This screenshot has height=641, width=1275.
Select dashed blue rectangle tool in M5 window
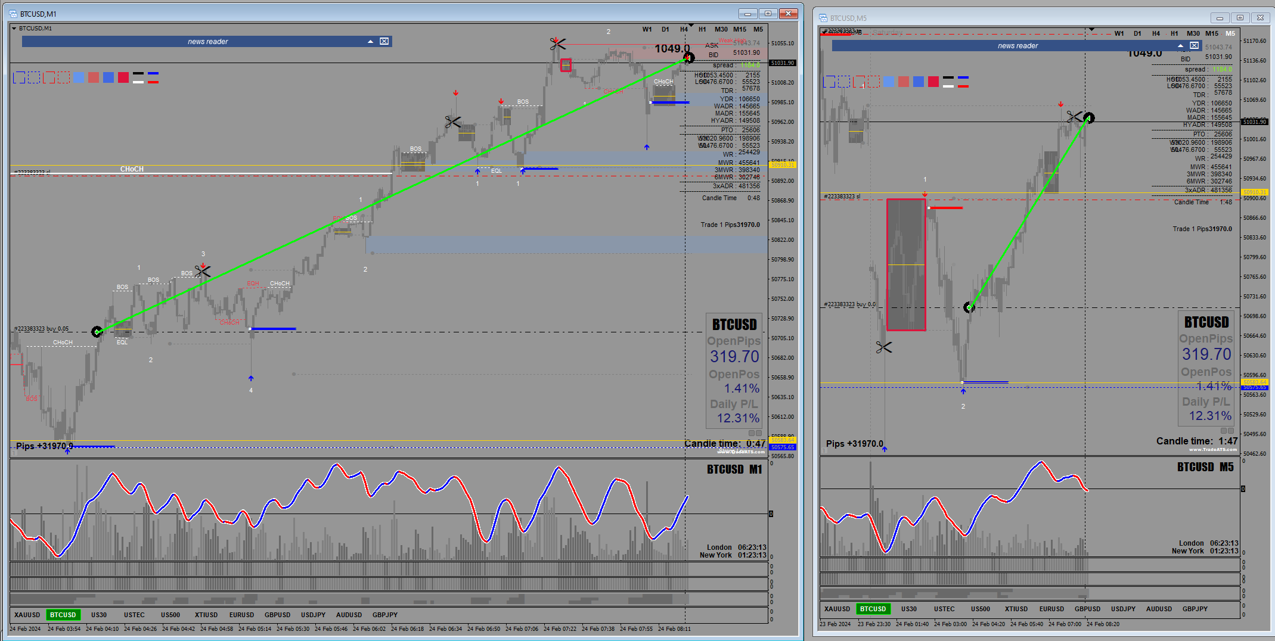[844, 82]
